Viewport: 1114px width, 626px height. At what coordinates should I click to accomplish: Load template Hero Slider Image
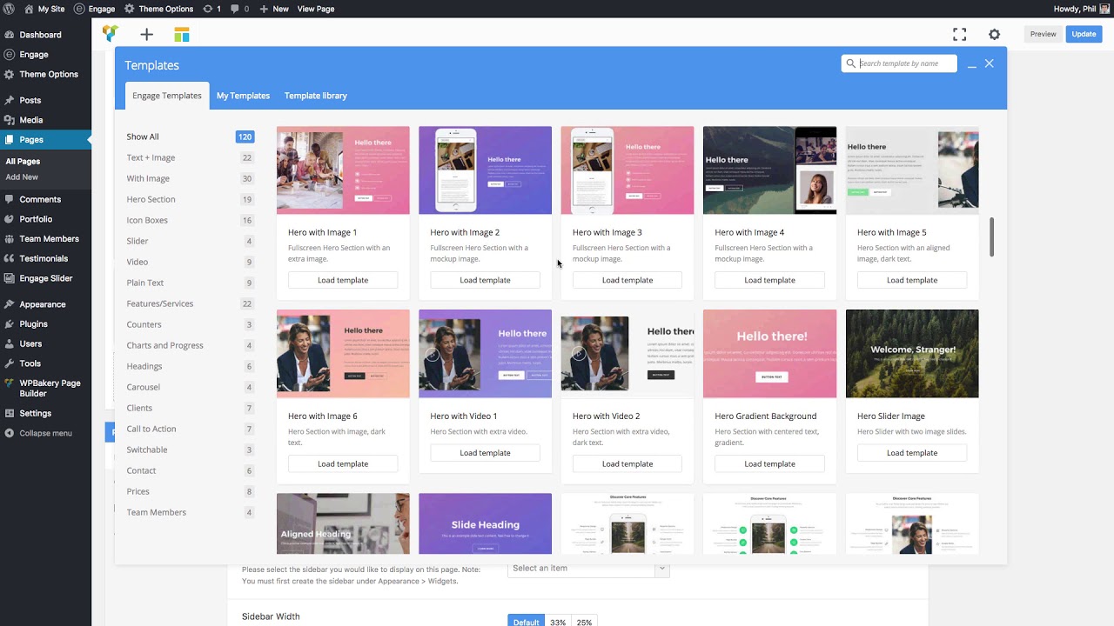(x=912, y=453)
